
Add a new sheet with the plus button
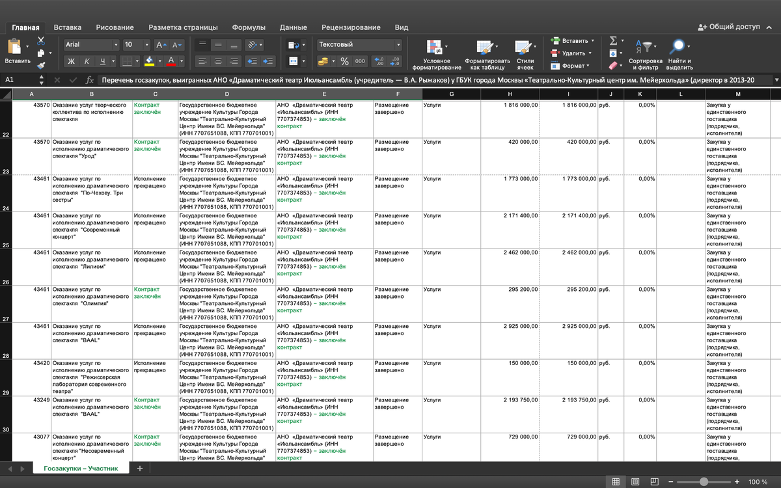pyautogui.click(x=139, y=468)
